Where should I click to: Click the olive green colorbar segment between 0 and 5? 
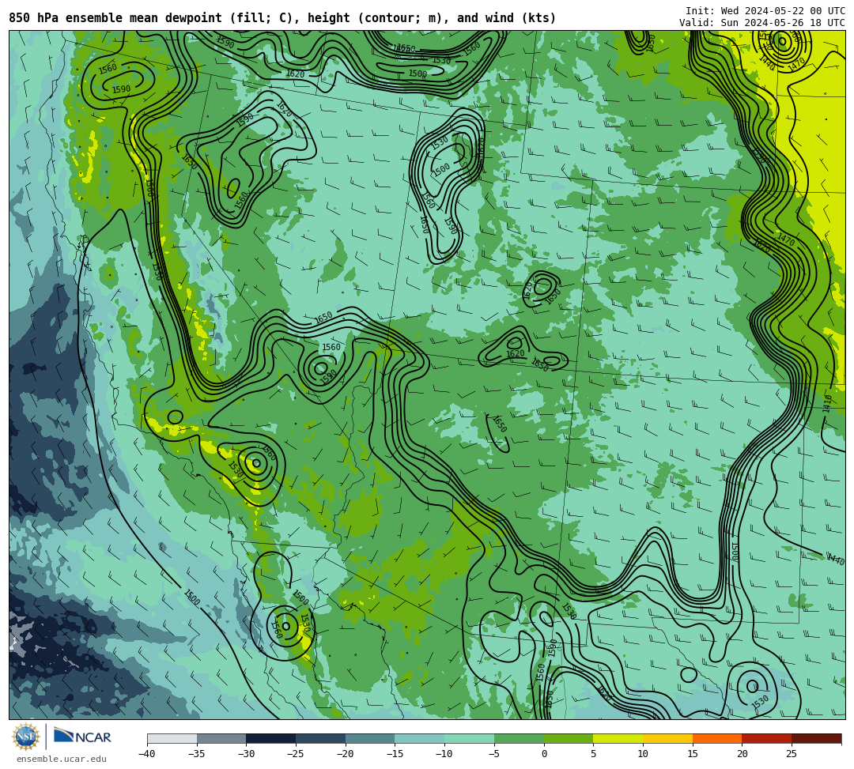click(569, 738)
